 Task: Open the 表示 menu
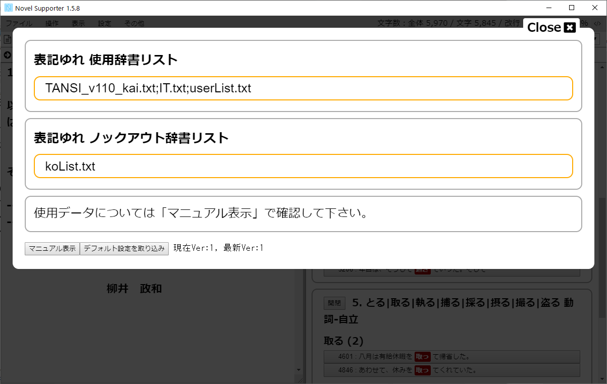(x=78, y=23)
